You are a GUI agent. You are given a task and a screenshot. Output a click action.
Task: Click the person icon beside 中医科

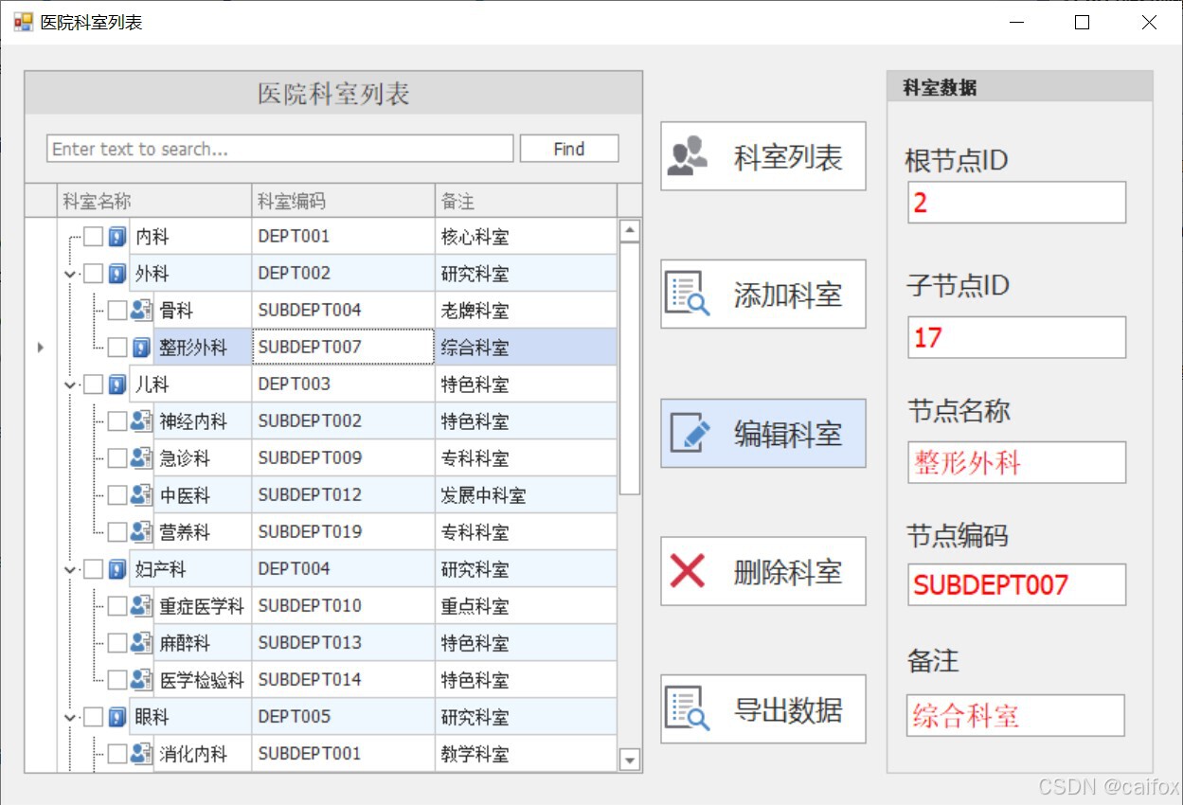click(x=140, y=495)
